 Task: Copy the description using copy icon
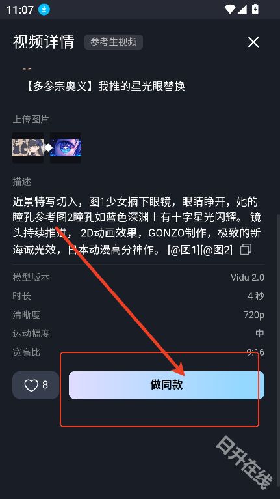click(246, 249)
